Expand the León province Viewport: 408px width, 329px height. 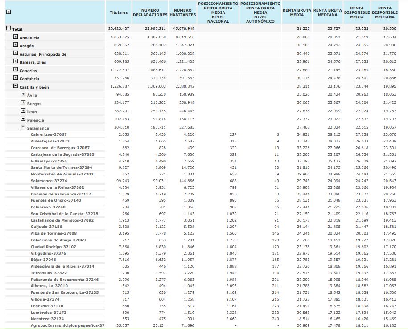[23, 111]
